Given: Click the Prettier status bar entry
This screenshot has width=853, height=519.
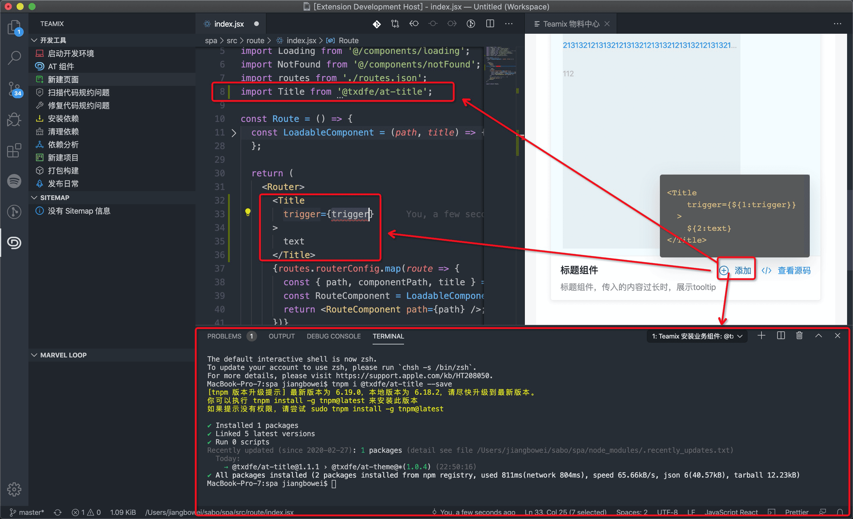Looking at the screenshot, I should tap(796, 512).
